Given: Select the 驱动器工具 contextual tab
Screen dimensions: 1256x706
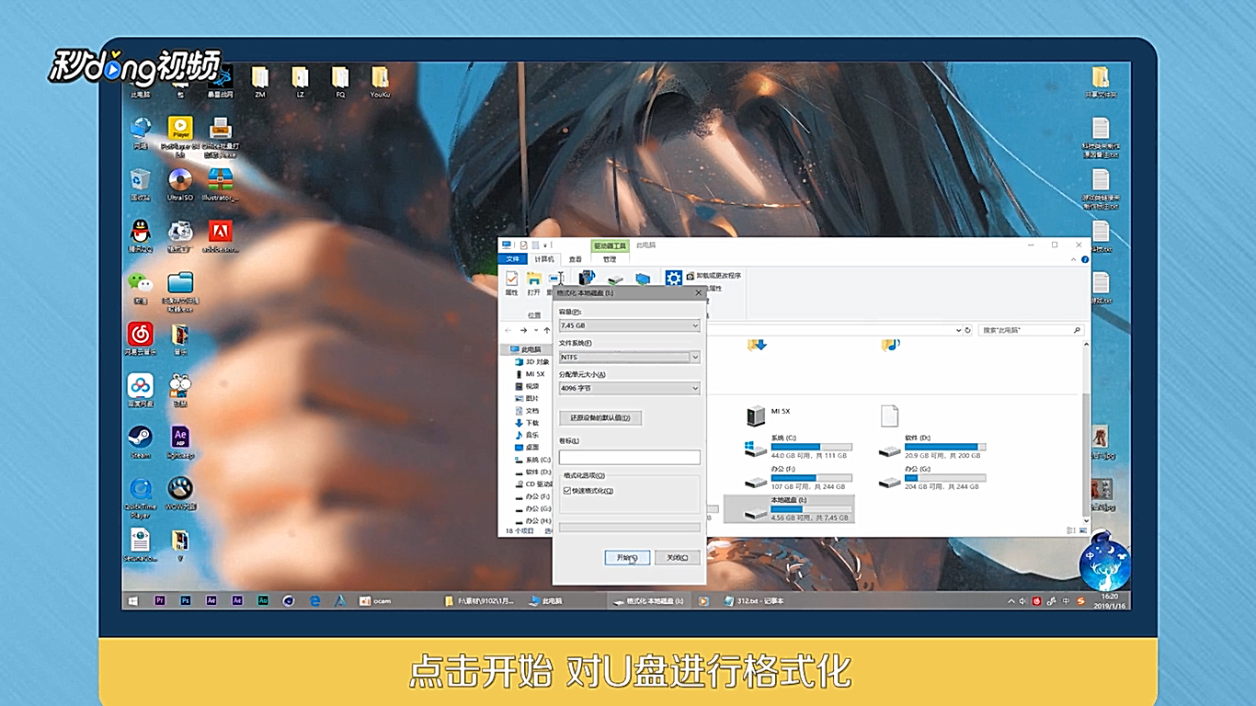Looking at the screenshot, I should click(x=609, y=246).
